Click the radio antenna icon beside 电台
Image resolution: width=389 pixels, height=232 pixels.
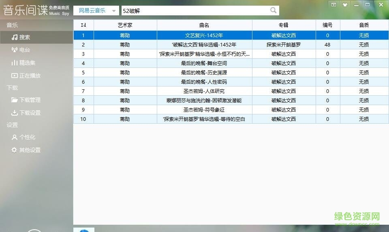point(15,50)
